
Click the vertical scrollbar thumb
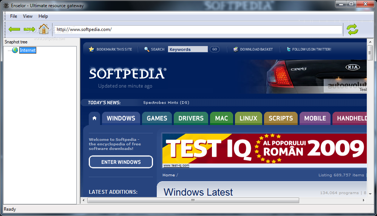[x=370, y=52]
